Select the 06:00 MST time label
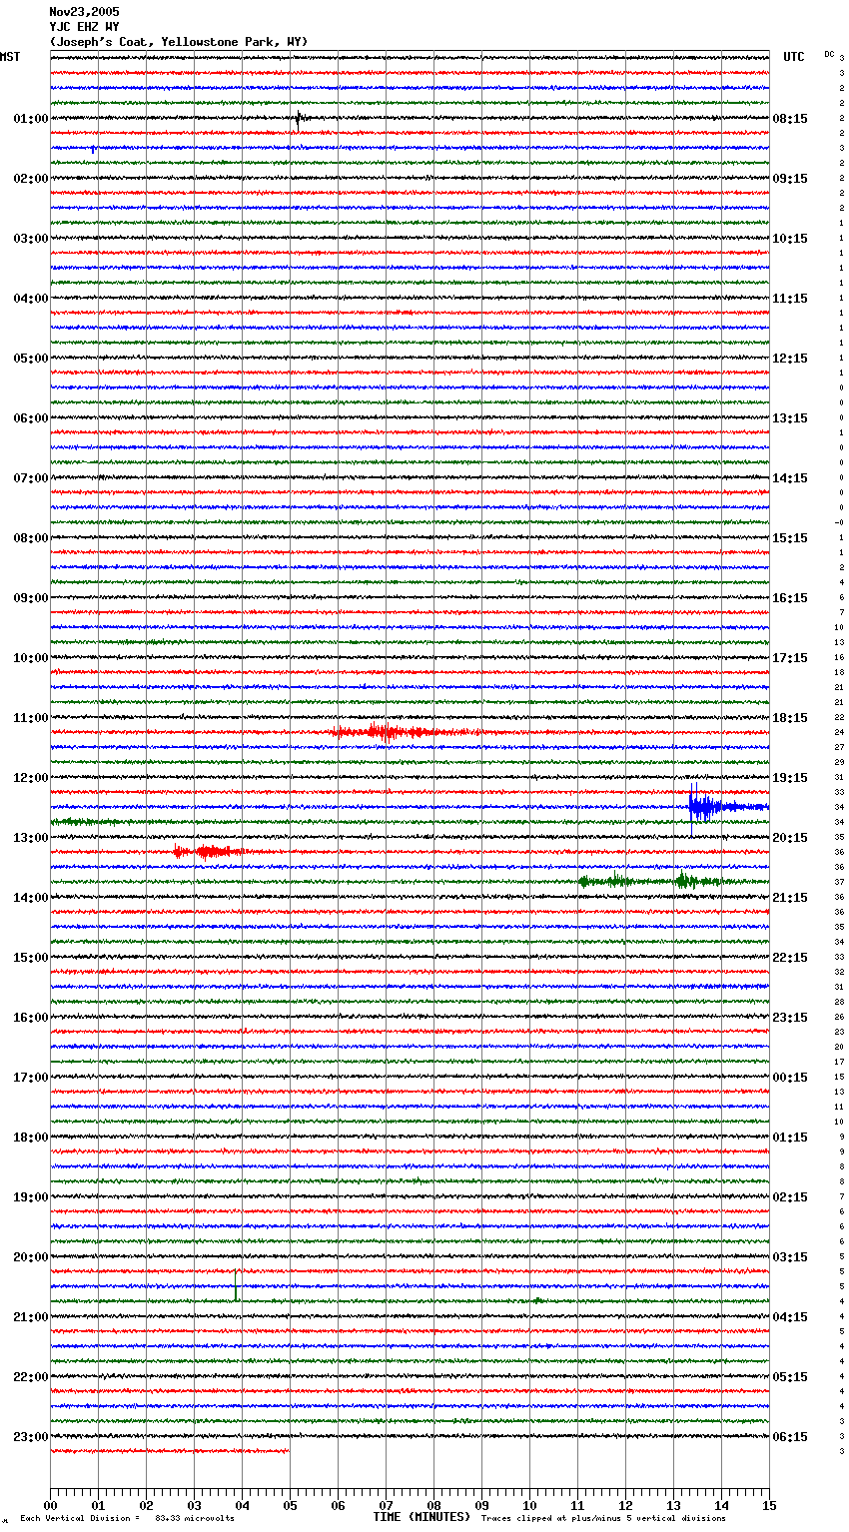 pyautogui.click(x=31, y=418)
